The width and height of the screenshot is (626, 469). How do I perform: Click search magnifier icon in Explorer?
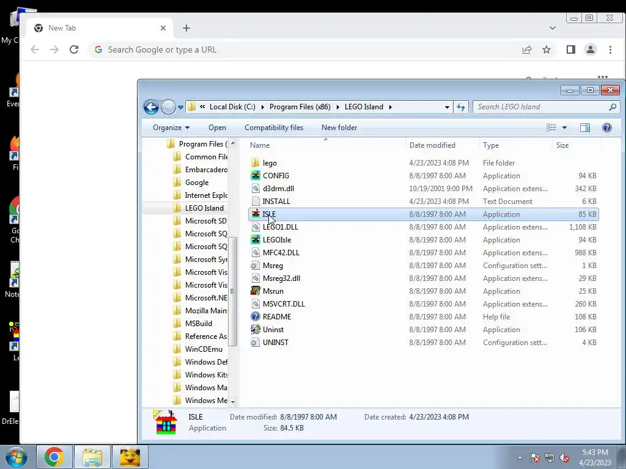(x=613, y=107)
